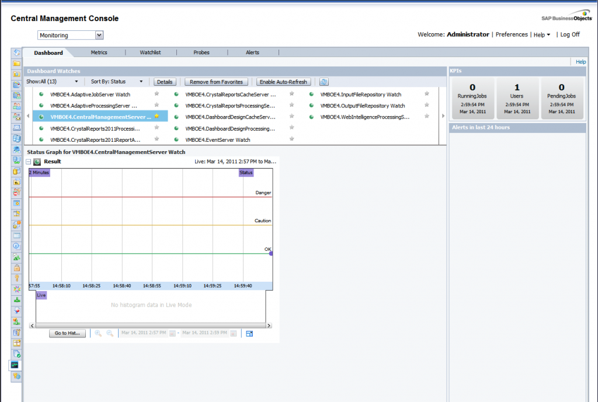
Task: Open the blue cloud network sidebar icon
Action: [16, 149]
